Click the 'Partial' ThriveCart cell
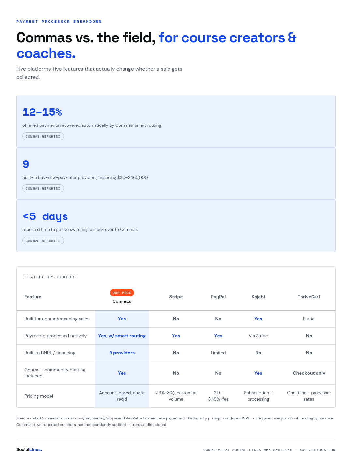 click(x=309, y=319)
